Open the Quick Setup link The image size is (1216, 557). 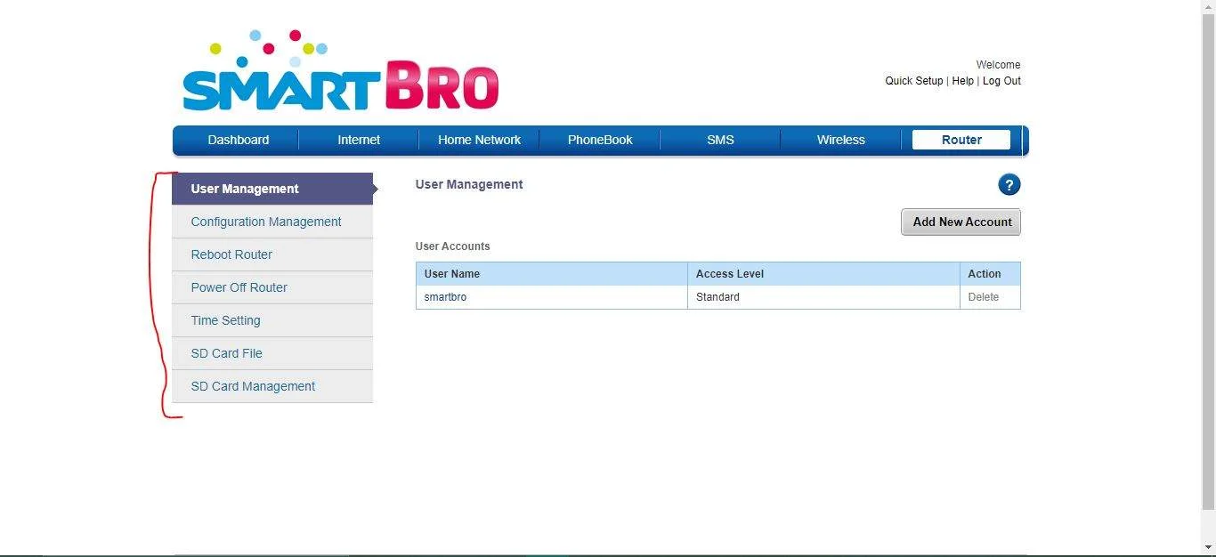(x=913, y=81)
